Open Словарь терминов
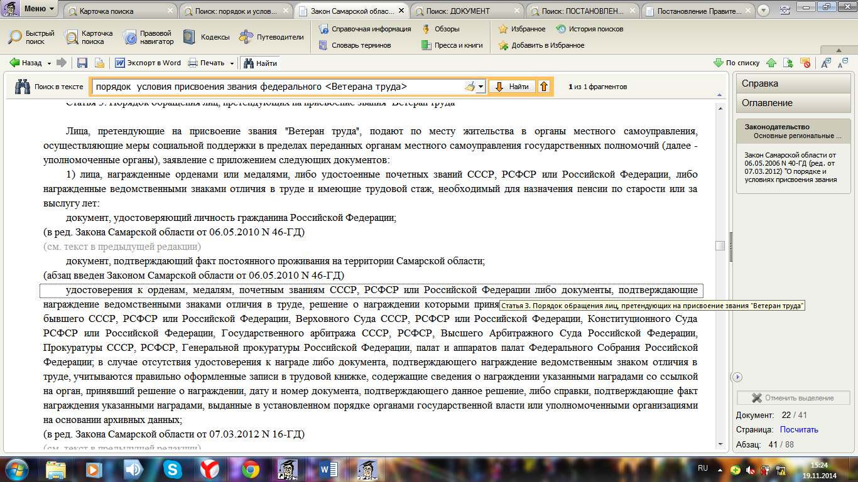 [355, 45]
